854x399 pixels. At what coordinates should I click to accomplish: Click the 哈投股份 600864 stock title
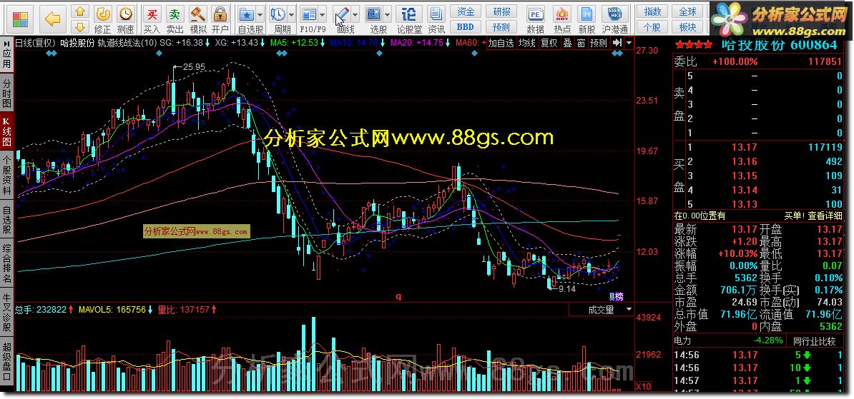click(780, 45)
